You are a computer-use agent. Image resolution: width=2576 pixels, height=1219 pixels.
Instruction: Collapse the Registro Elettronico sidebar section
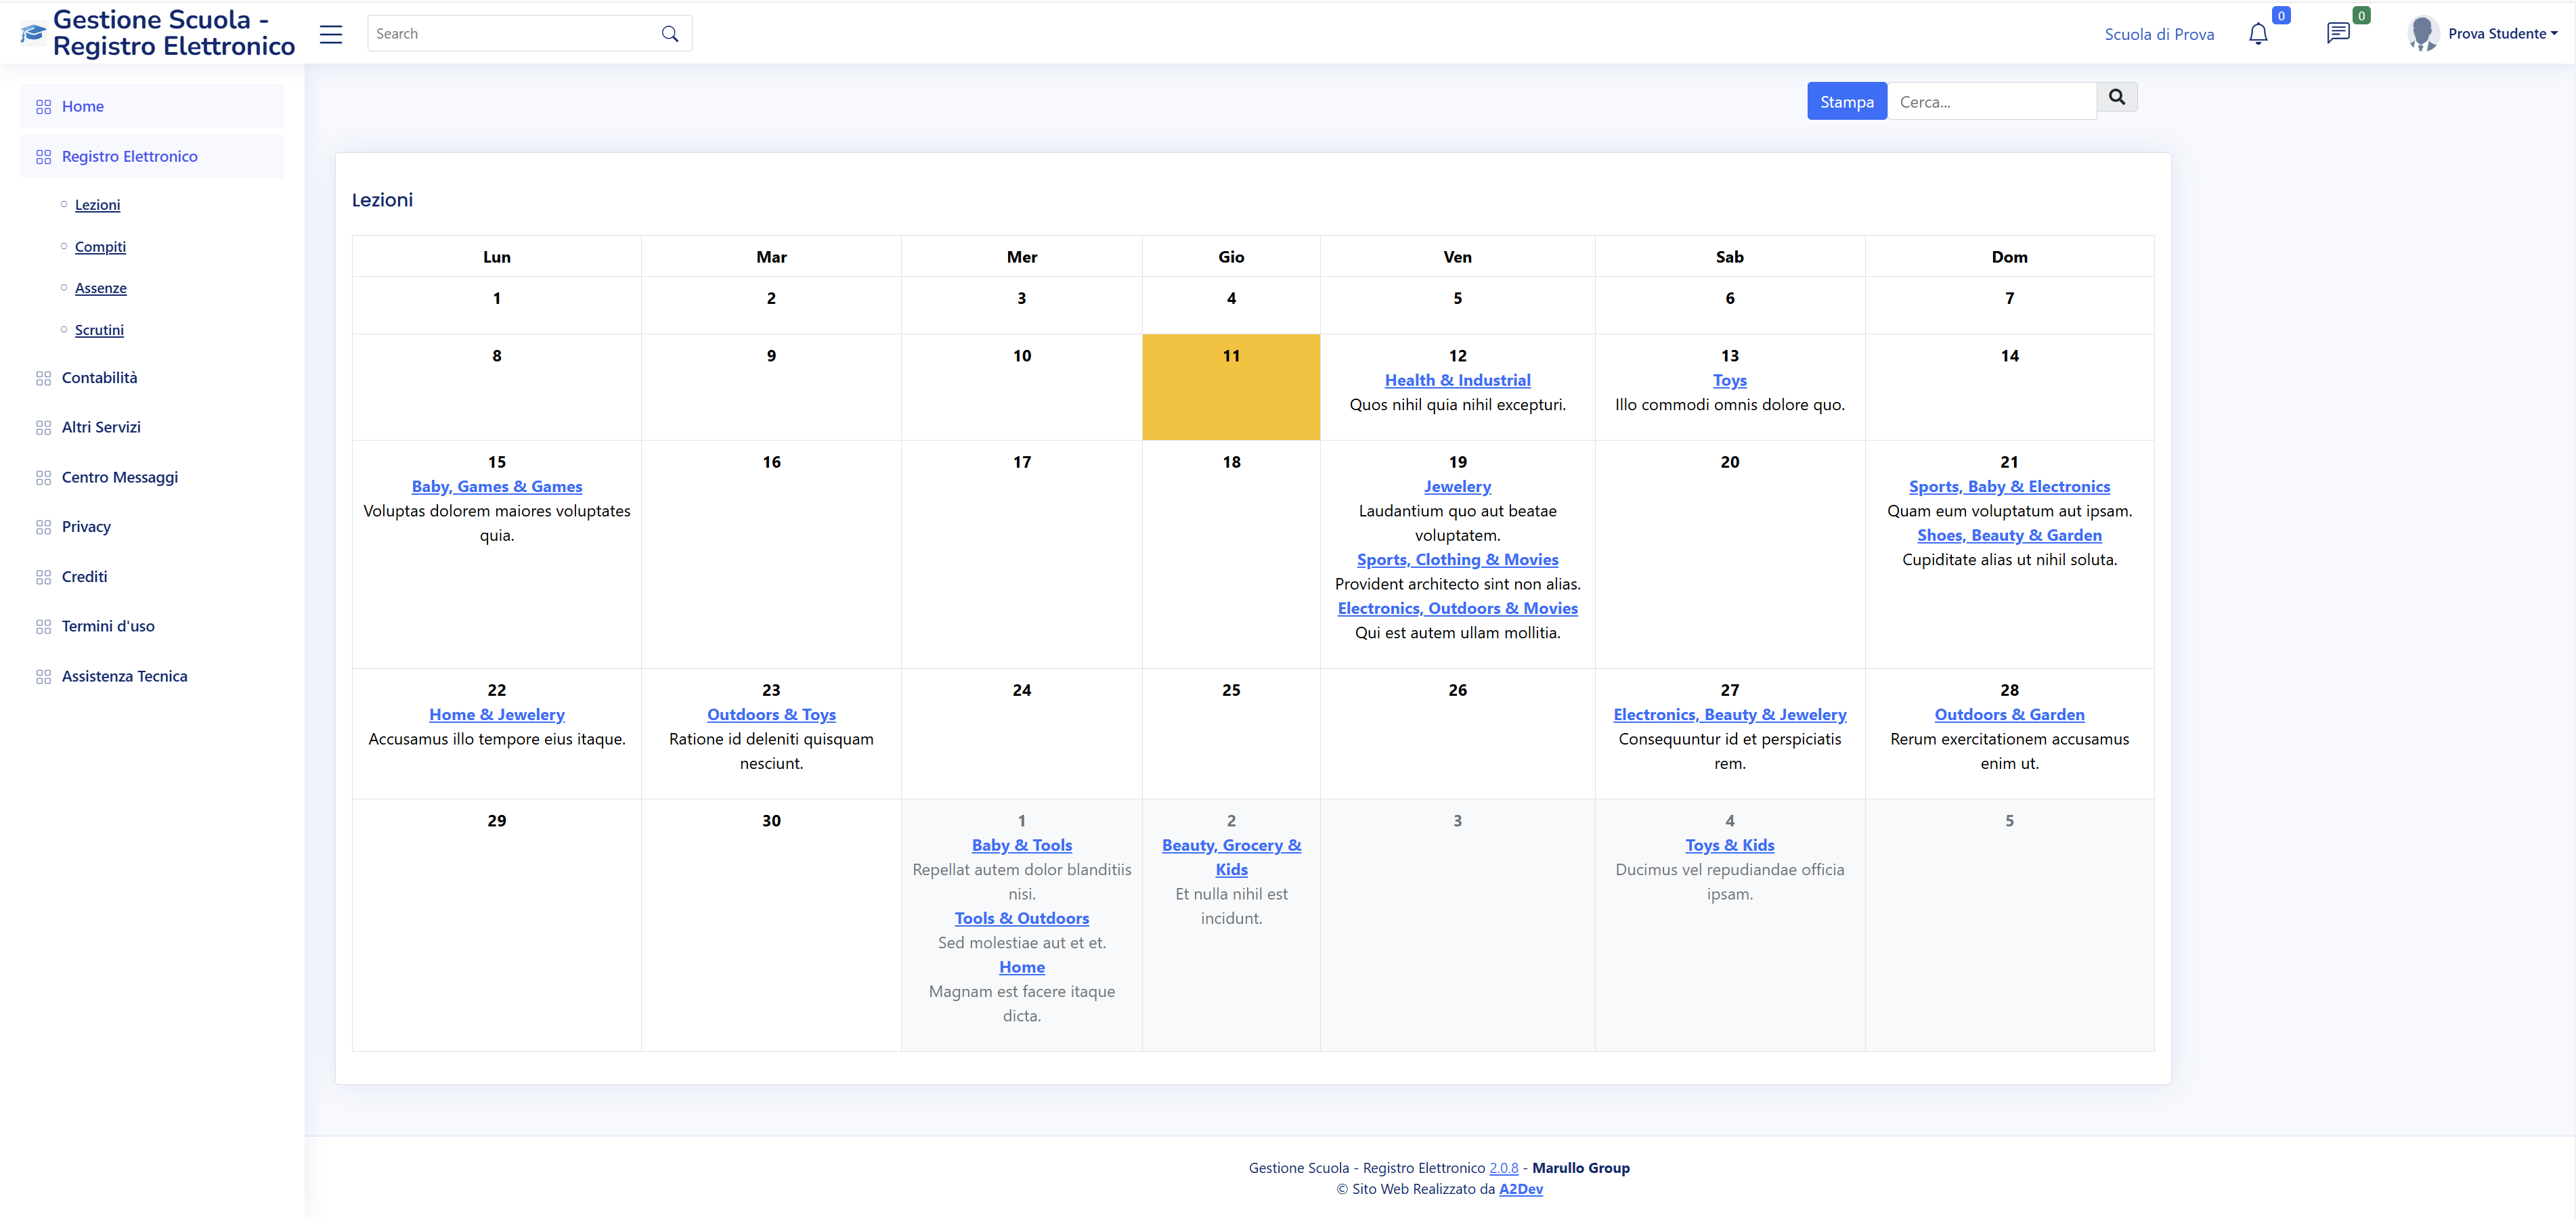[x=129, y=157]
